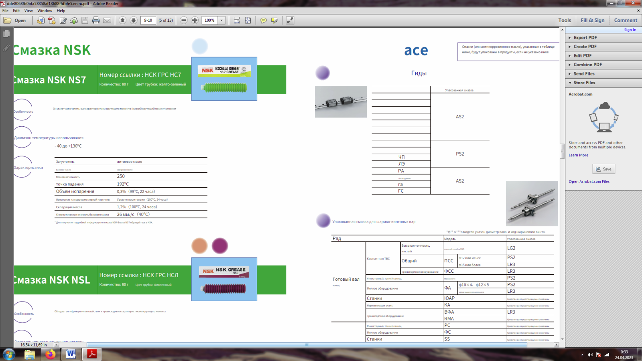Open Firefox from taskbar

[x=51, y=354]
